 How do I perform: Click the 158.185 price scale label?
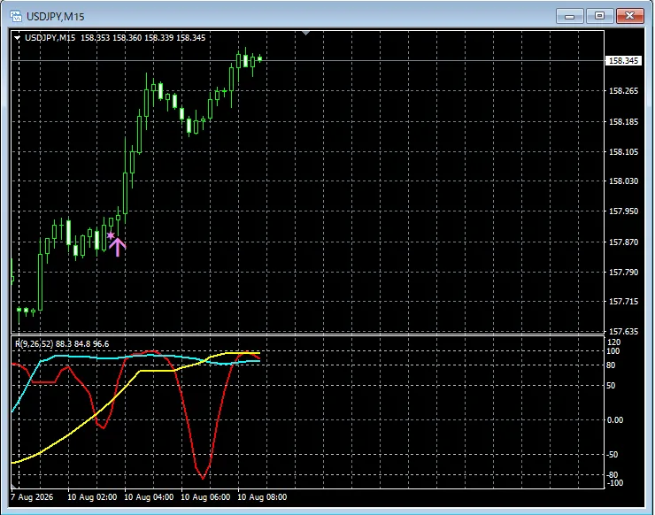[x=623, y=122]
